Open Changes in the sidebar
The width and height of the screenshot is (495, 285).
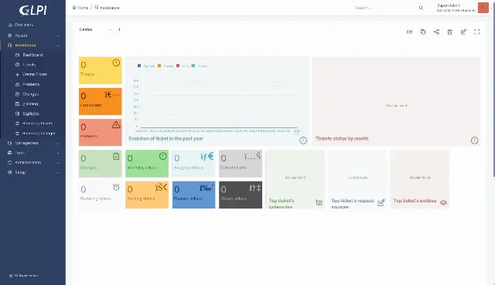[x=31, y=94]
